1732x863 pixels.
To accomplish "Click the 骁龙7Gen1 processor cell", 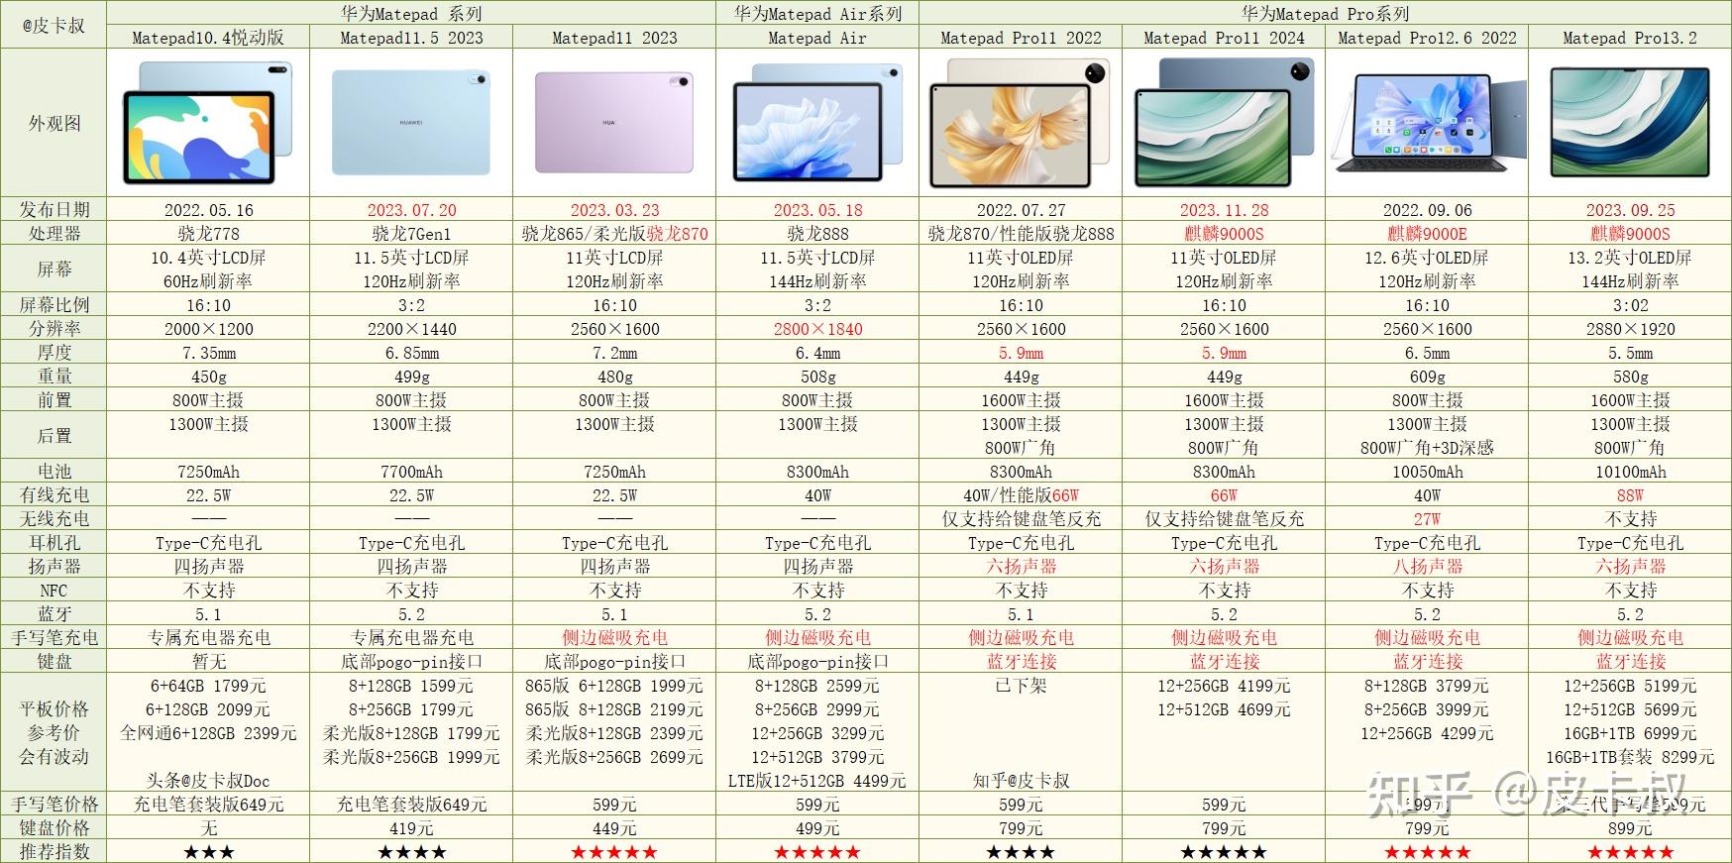I will click(x=411, y=234).
